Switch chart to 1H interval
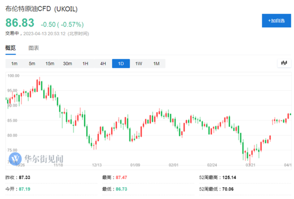 (x=86, y=63)
